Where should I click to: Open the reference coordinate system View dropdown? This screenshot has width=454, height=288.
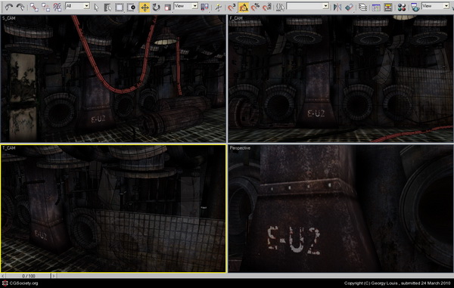point(185,6)
